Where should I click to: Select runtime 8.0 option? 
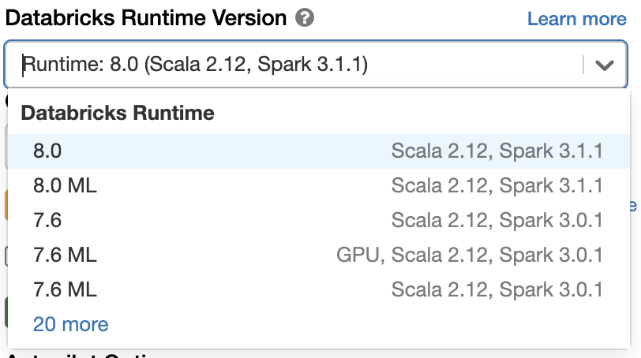(x=47, y=151)
